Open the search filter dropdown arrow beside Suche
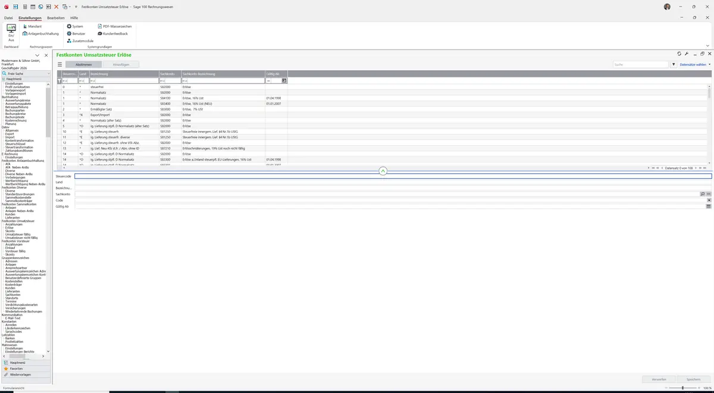The image size is (714, 393). tap(674, 64)
